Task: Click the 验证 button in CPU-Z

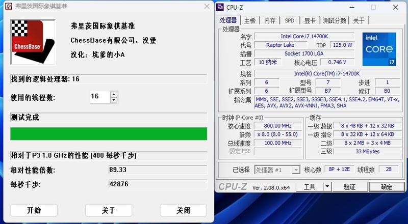Action: (350, 186)
